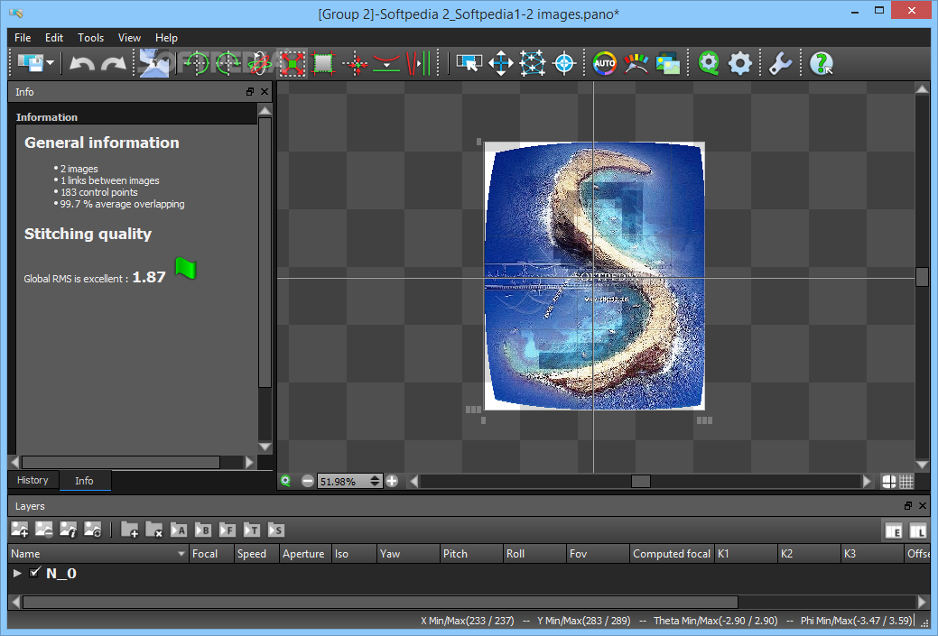Click the red dotted center point icon
The width and height of the screenshot is (938, 636).
(356, 63)
